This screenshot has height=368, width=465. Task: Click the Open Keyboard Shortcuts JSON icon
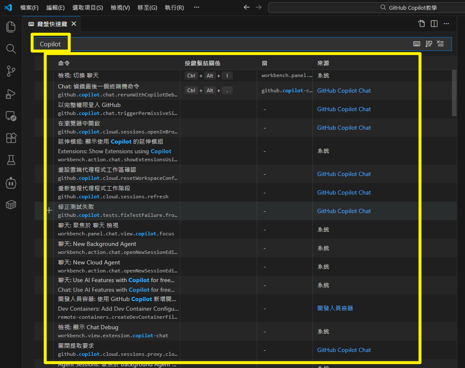[x=421, y=24]
